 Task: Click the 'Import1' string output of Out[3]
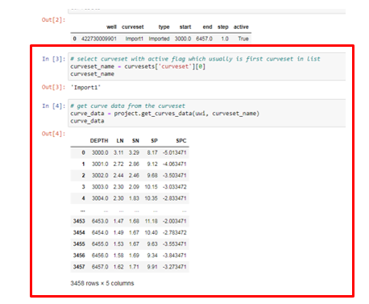pos(85,87)
